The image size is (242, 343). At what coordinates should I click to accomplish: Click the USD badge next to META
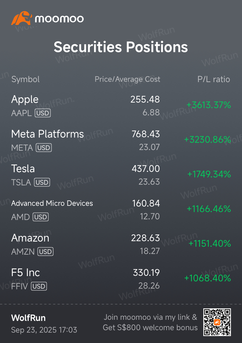click(x=44, y=148)
